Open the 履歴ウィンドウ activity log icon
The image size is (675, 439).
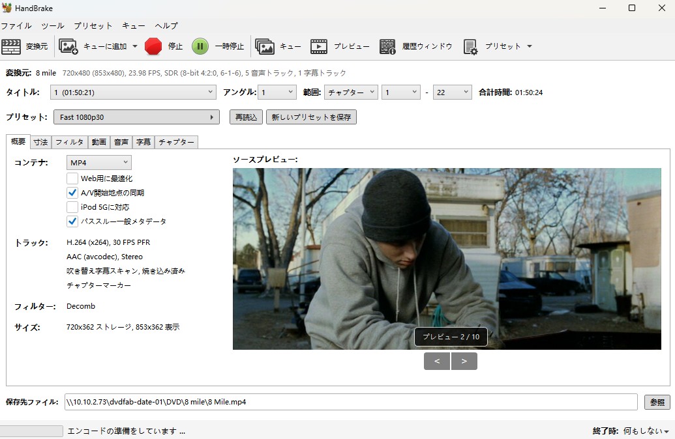[x=387, y=46]
